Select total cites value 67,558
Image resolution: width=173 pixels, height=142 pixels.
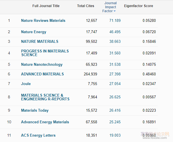click(x=92, y=122)
